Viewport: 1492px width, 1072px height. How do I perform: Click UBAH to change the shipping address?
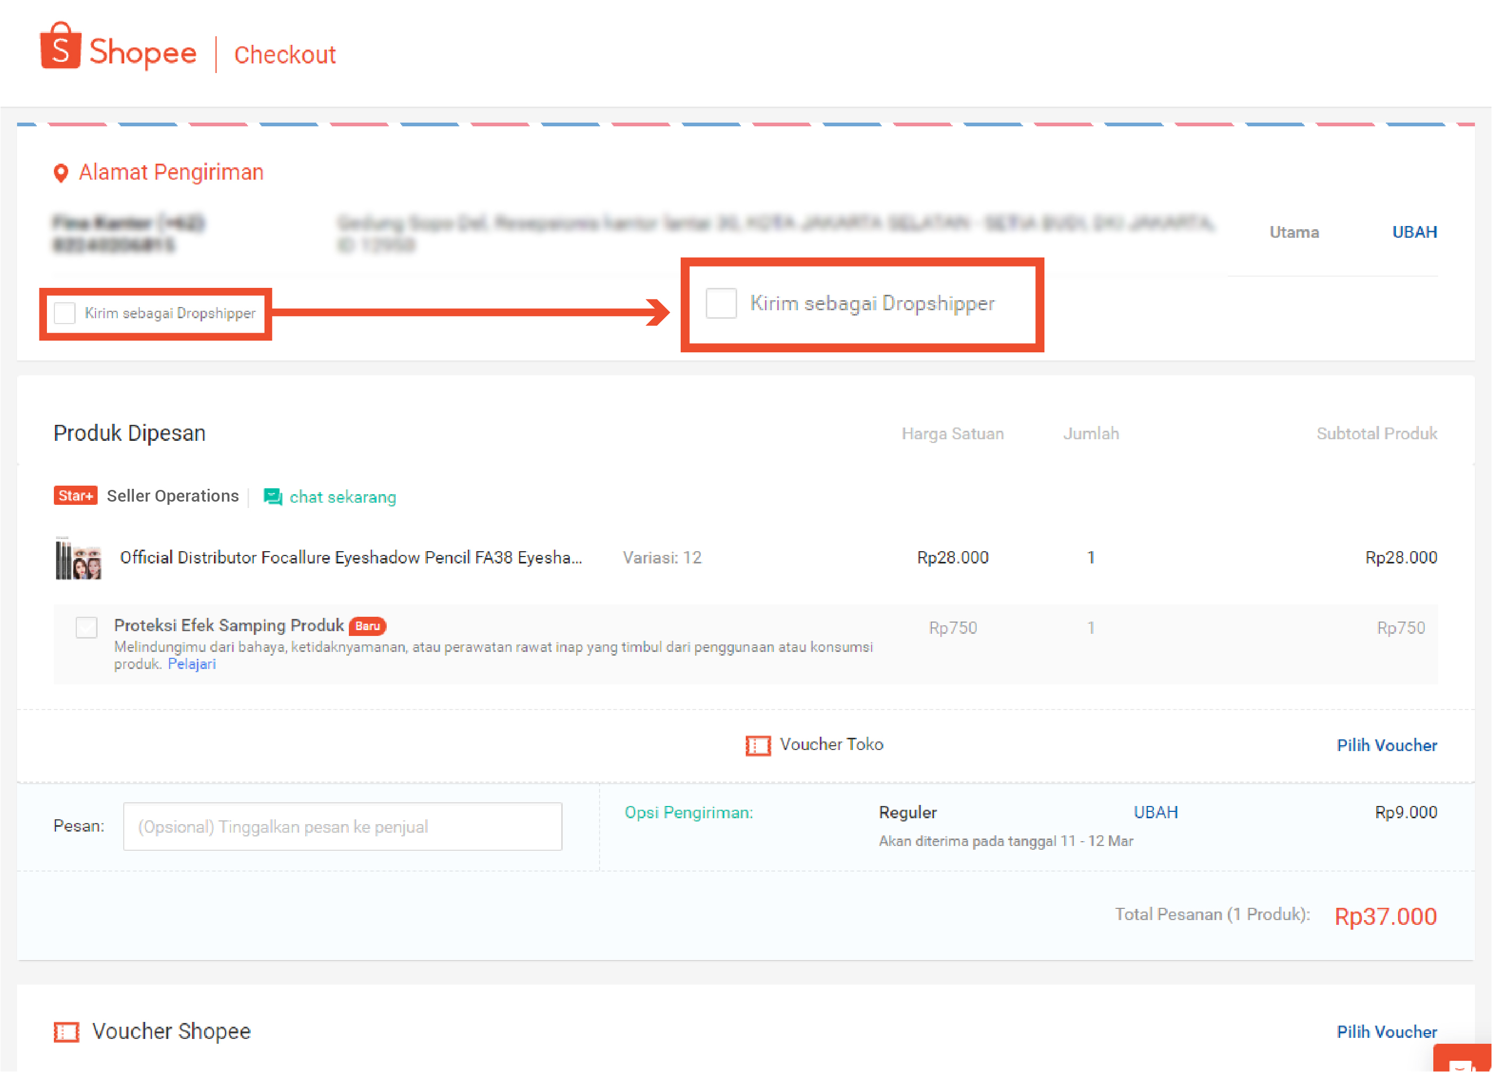click(1414, 231)
